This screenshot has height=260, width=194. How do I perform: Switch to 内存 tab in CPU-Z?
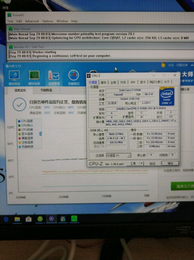pos(123,82)
